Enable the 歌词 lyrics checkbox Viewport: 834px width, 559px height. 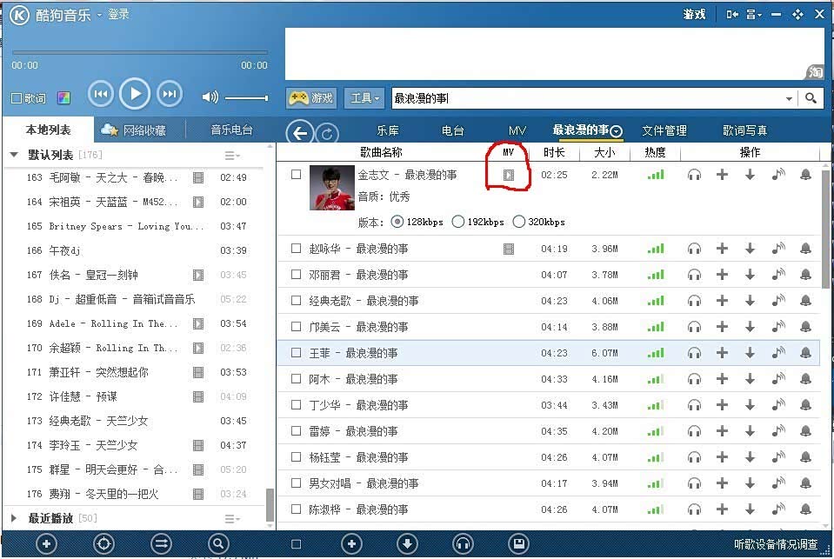pyautogui.click(x=17, y=98)
